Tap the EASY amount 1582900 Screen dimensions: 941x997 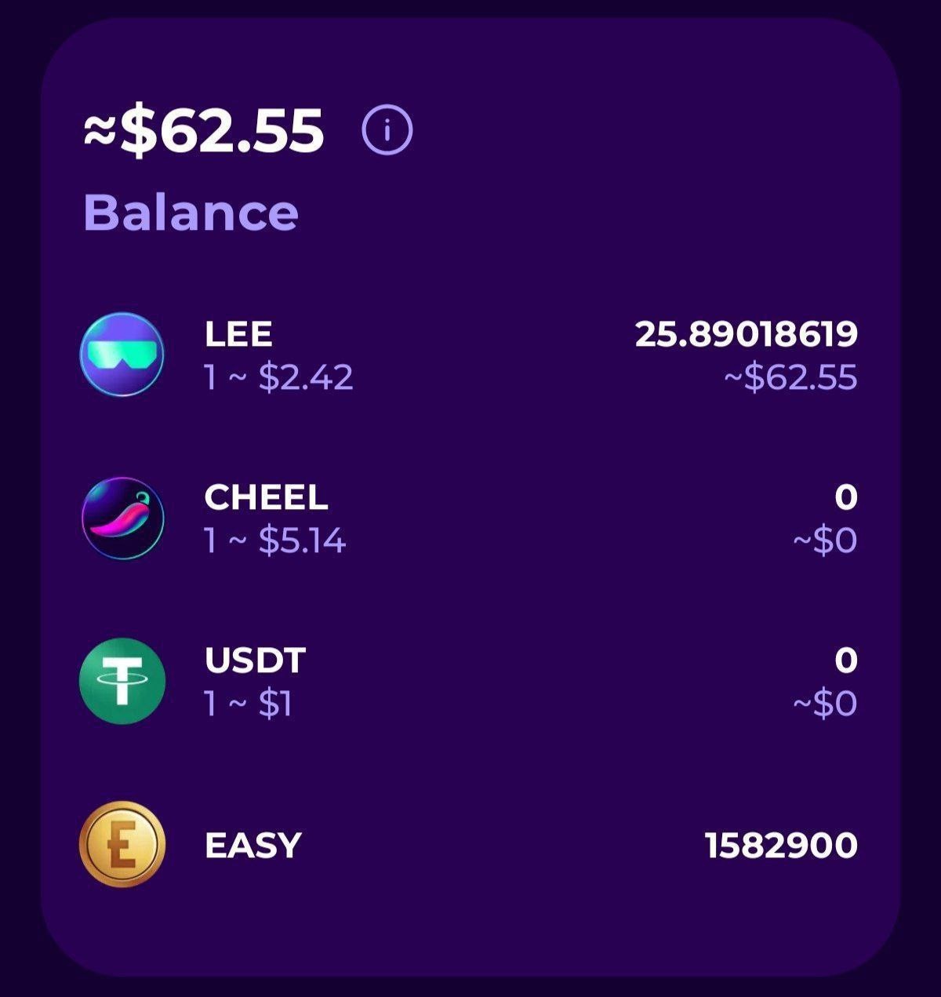[782, 846]
